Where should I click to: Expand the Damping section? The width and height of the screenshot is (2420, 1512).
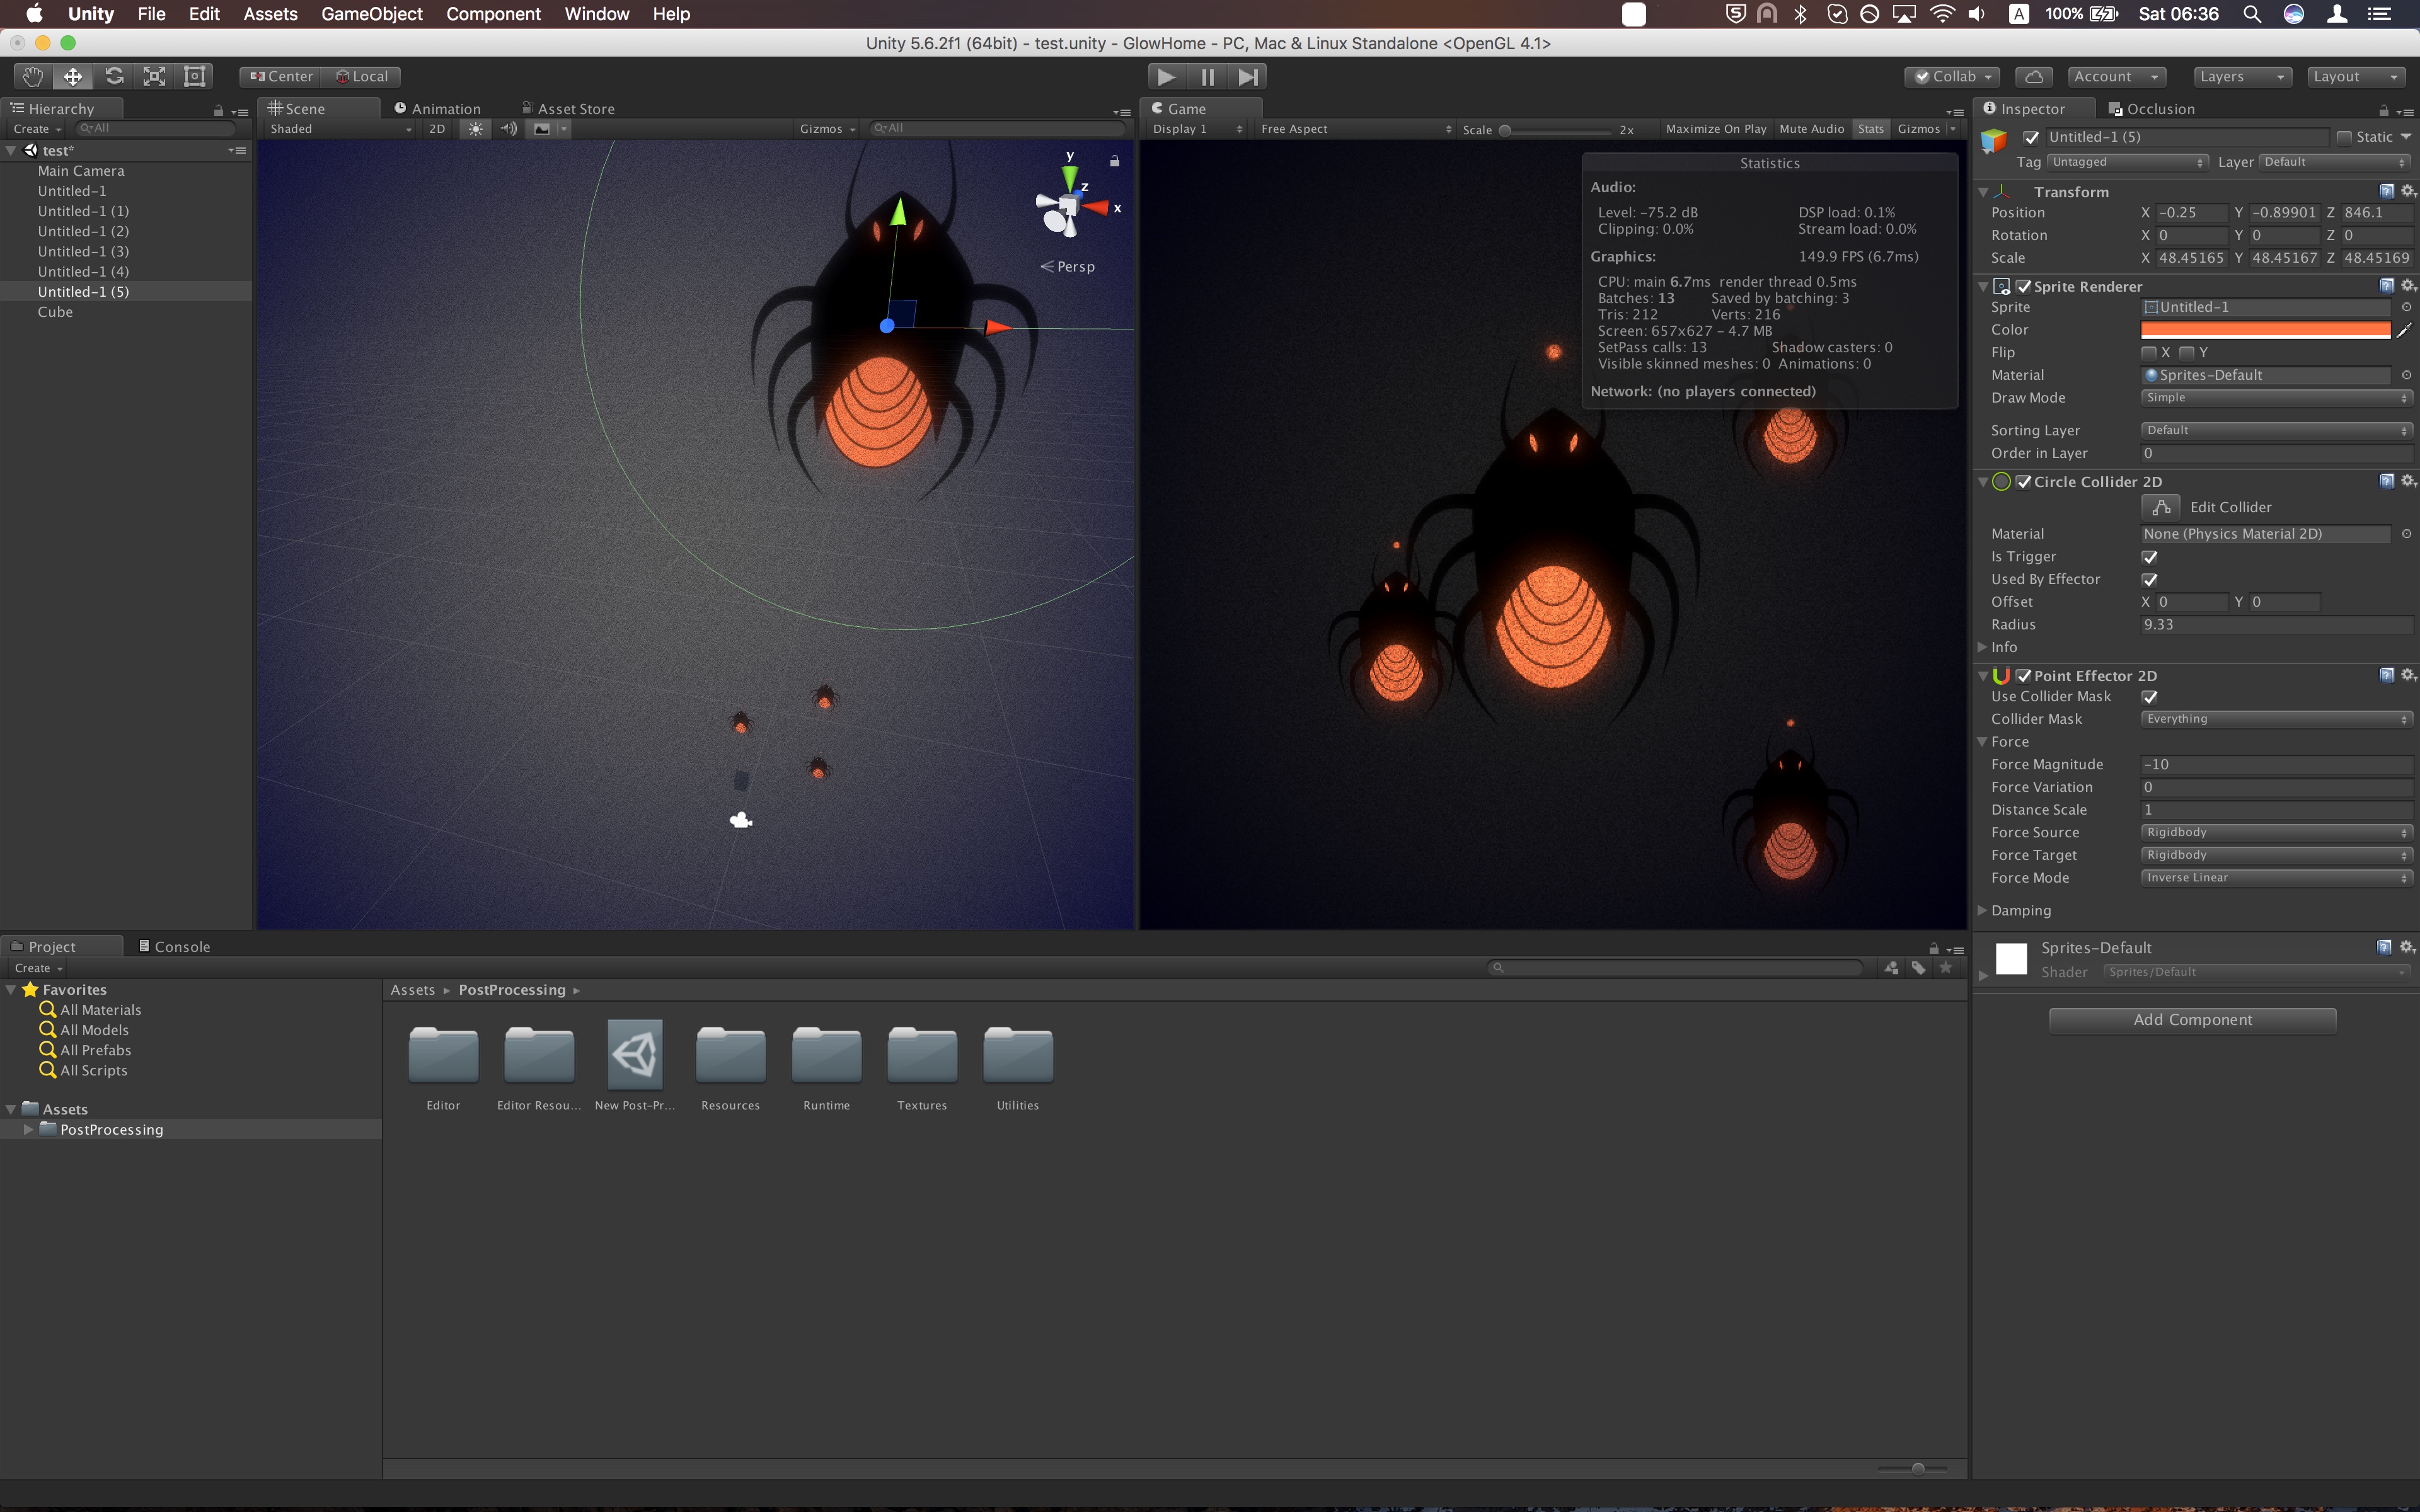click(1982, 910)
